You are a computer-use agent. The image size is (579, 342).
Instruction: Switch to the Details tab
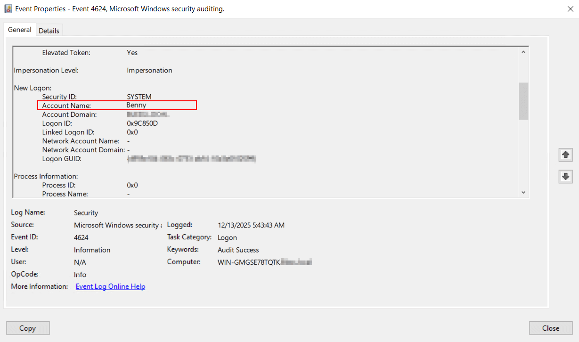pyautogui.click(x=49, y=30)
